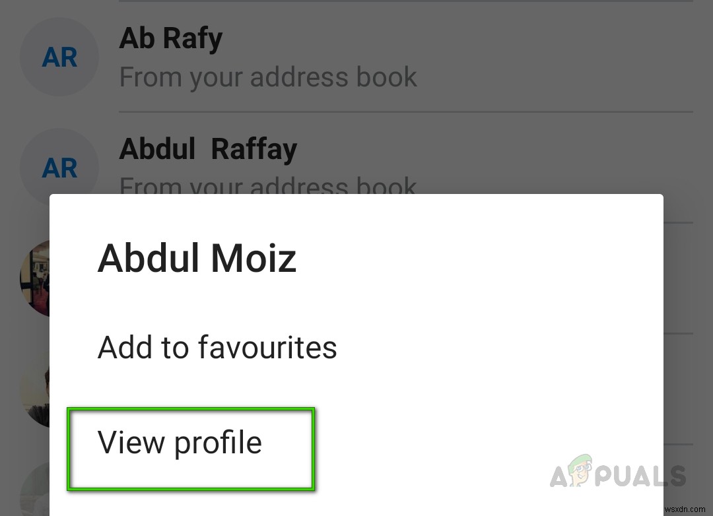Tap "From your address book" under Abdul Raffay
The width and height of the screenshot is (713, 516).
[267, 185]
